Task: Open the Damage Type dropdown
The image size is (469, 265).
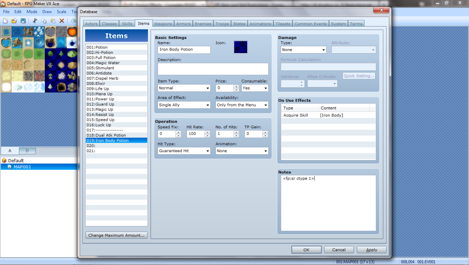Action: (x=303, y=50)
